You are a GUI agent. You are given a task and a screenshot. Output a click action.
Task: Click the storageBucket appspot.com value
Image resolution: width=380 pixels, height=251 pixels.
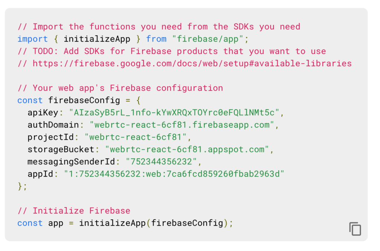coord(187,149)
